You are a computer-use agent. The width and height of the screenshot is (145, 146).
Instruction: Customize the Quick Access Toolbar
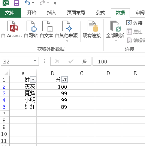pos(55,3)
